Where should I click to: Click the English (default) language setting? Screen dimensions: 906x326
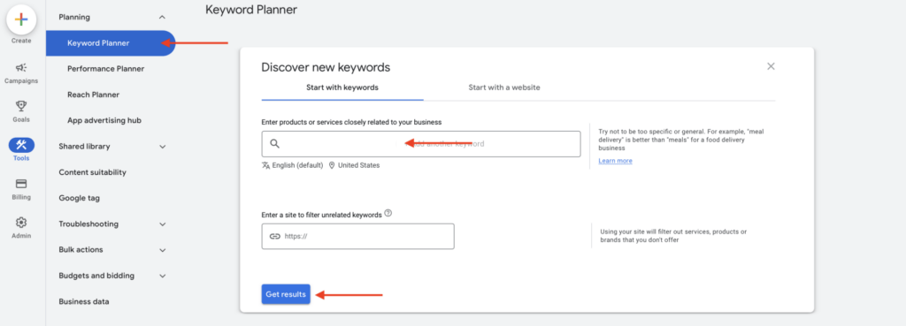[x=292, y=165]
